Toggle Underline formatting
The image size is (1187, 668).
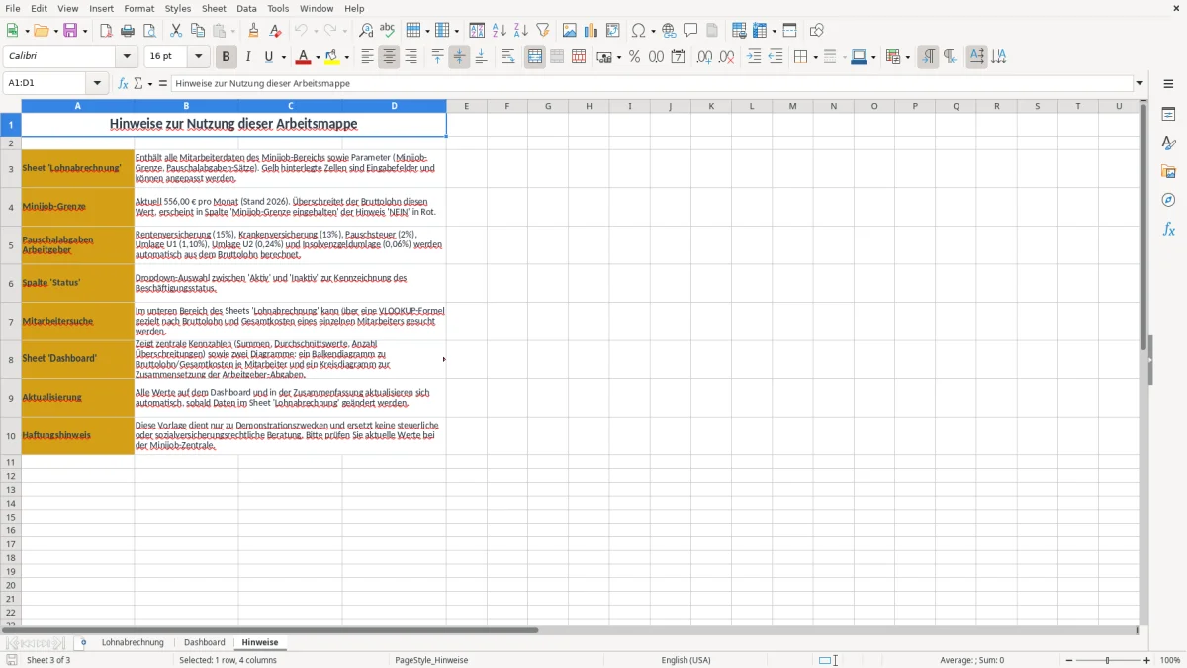268,57
